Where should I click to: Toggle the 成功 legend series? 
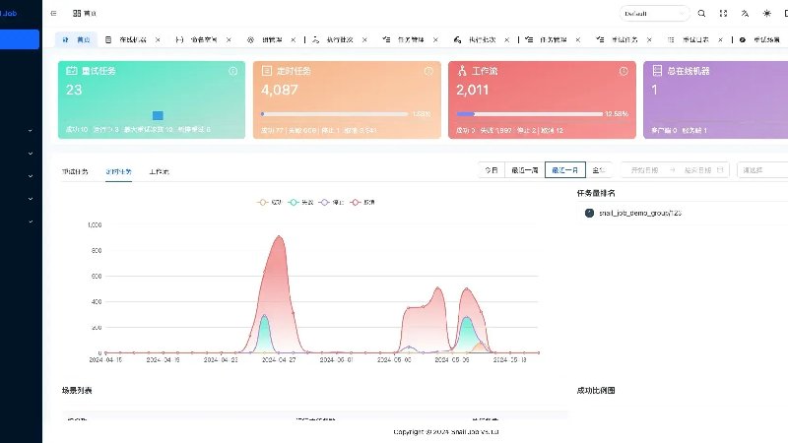coord(270,203)
